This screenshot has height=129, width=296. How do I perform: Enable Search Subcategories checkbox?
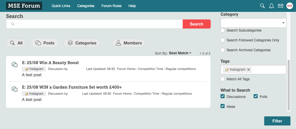[223, 30]
